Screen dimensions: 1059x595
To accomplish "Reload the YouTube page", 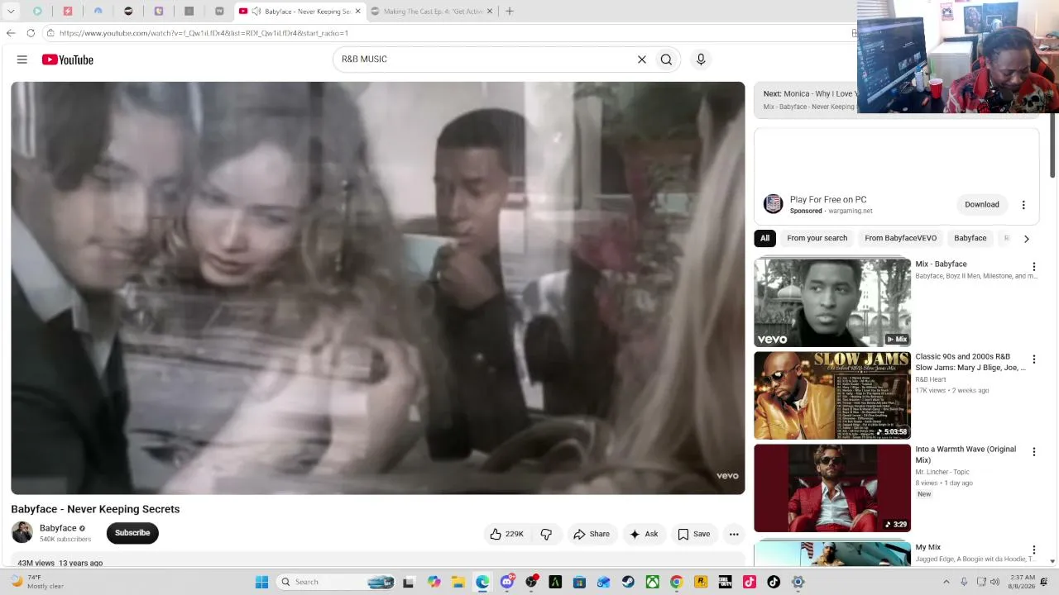I will click(31, 33).
